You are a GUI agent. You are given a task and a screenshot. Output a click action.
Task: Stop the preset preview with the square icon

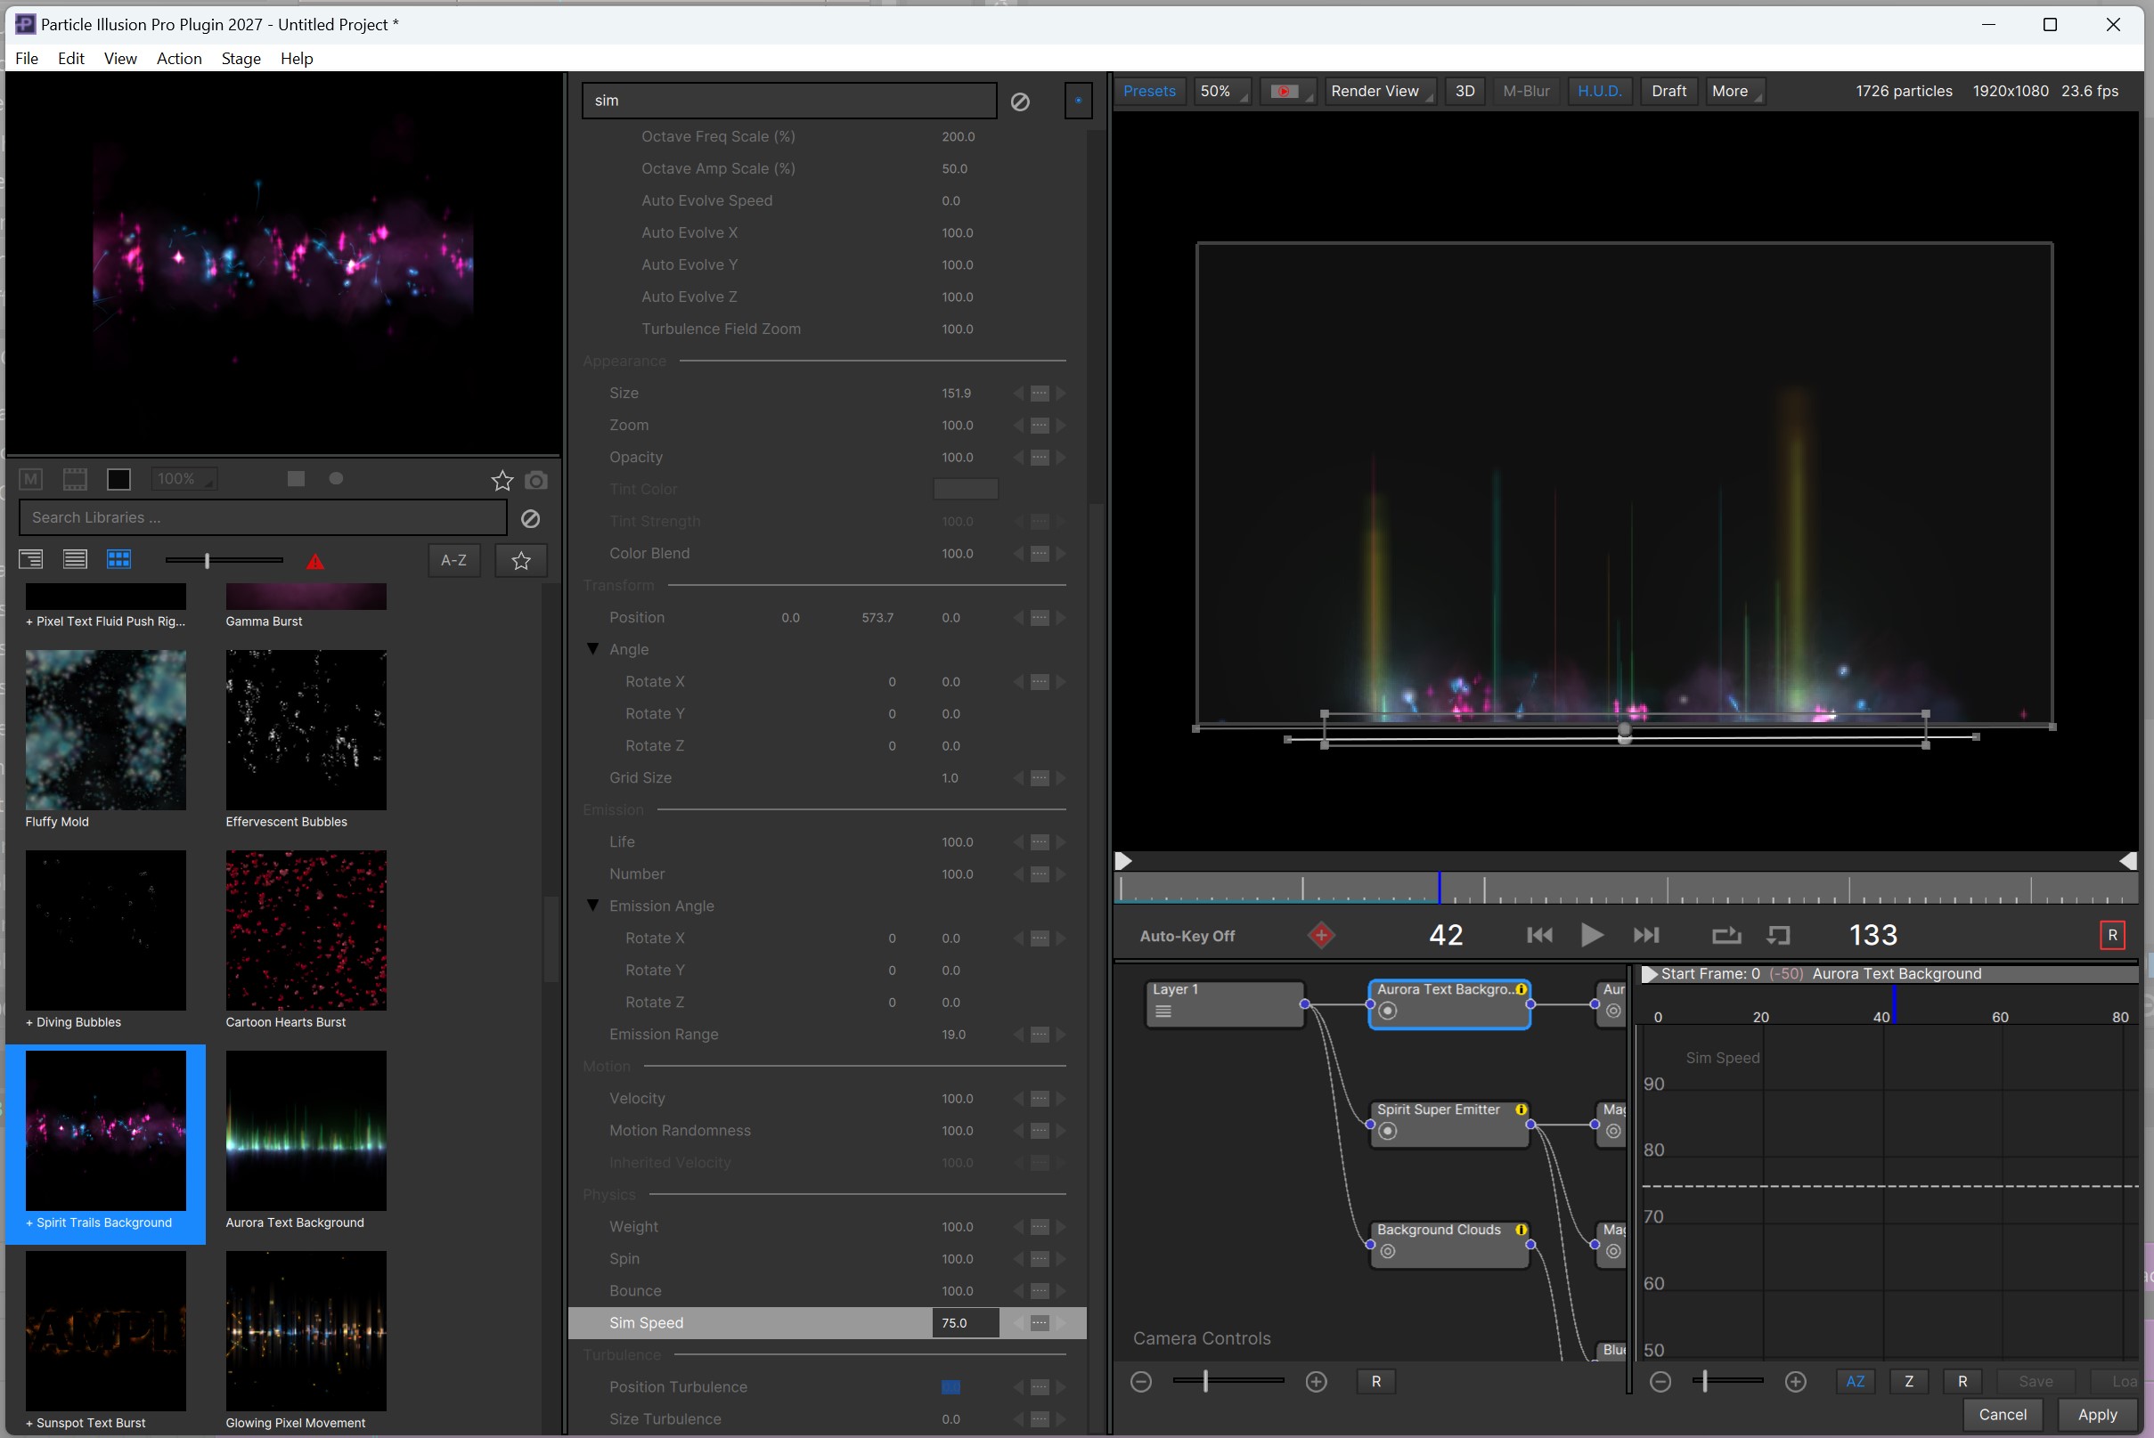[296, 479]
